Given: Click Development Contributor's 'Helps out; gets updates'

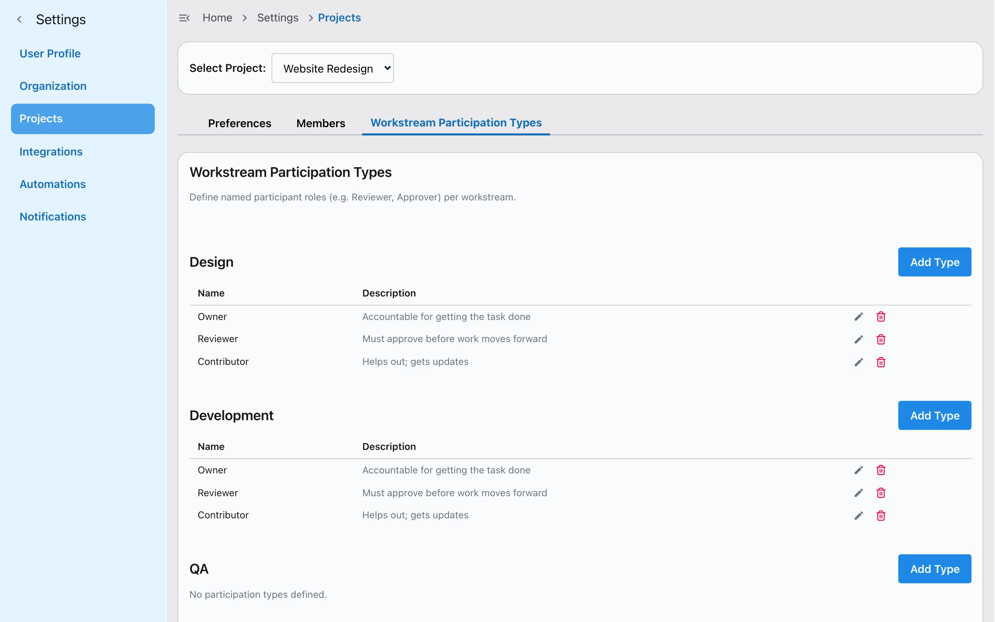Looking at the screenshot, I should pyautogui.click(x=415, y=515).
